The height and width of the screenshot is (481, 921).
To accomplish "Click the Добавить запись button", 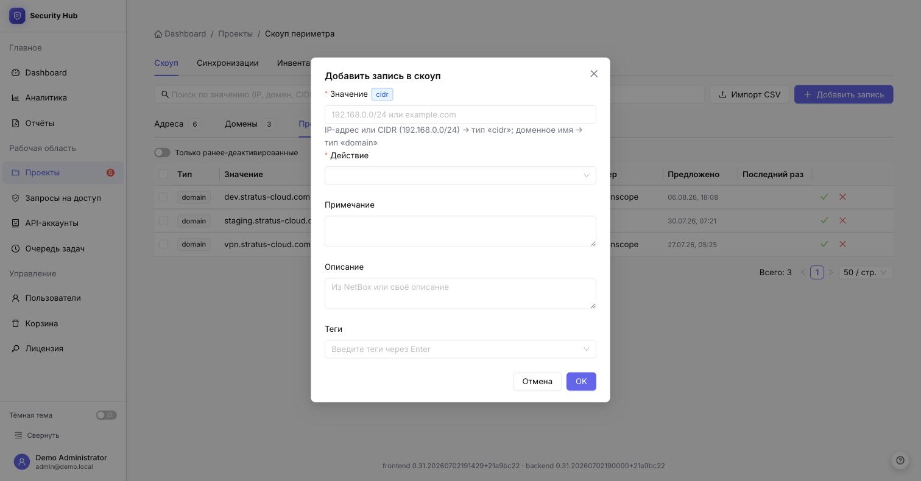I will coord(844,94).
